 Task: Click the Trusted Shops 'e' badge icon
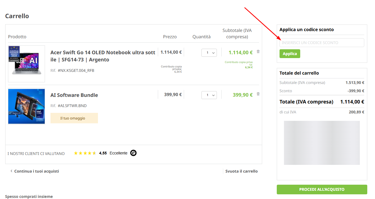pos(133,153)
